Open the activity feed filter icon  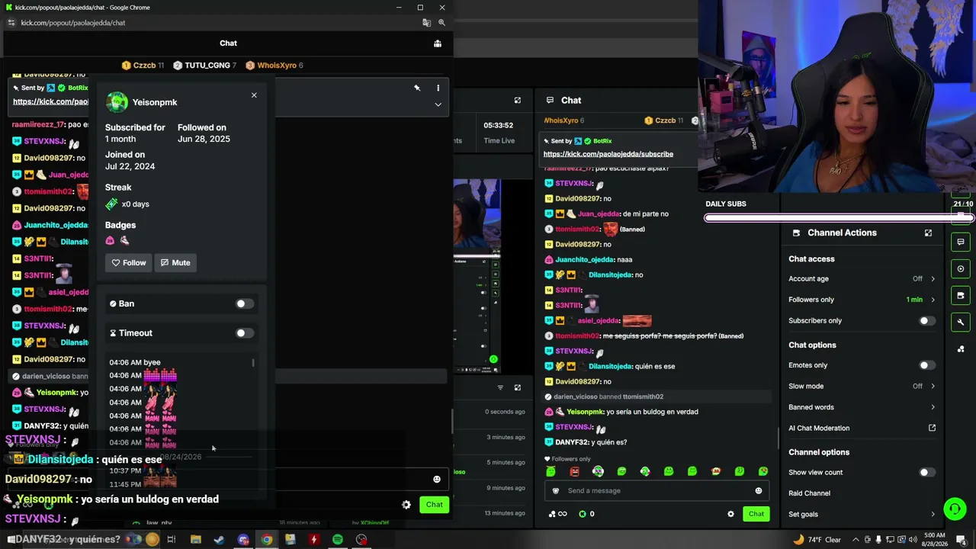click(x=500, y=387)
